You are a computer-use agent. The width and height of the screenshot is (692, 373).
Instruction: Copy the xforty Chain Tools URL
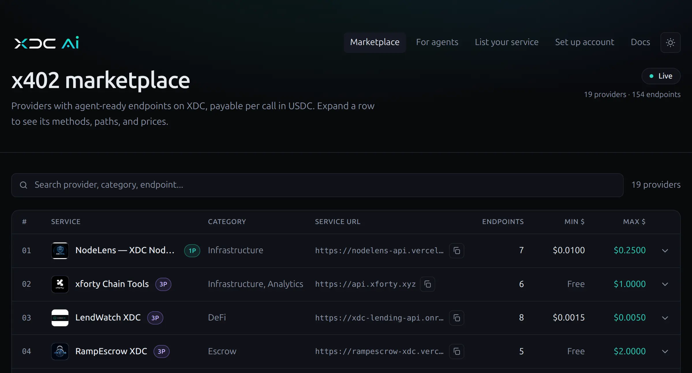(427, 284)
